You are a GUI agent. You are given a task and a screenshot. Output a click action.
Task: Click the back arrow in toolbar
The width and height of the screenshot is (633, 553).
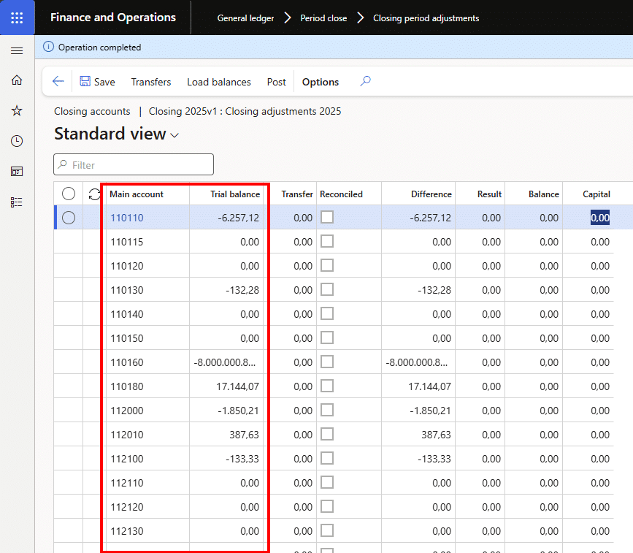[58, 81]
